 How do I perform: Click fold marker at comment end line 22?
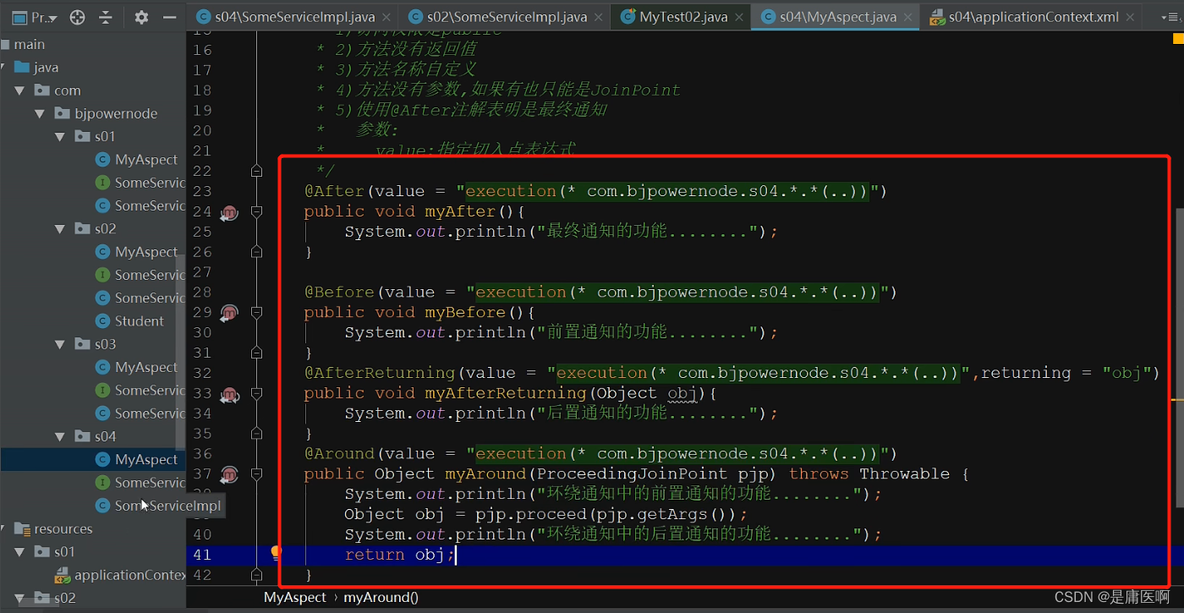[x=257, y=171]
